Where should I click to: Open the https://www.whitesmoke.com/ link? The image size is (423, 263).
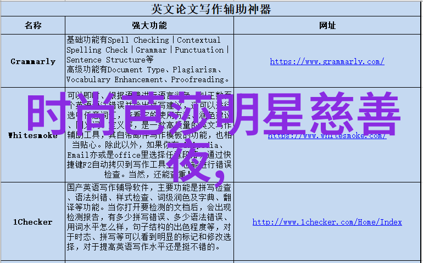pyautogui.click(x=327, y=135)
